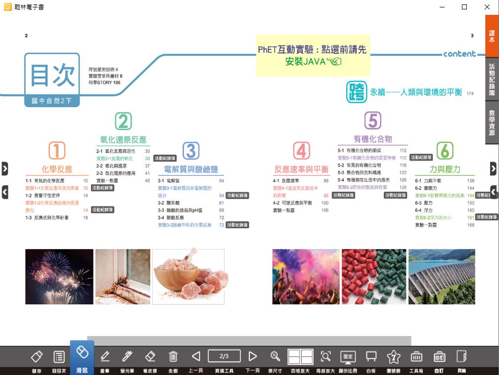Viewport: 499px width, 375px height.
Task: Open chapter 1 化學反應 heading
Action: [57, 169]
